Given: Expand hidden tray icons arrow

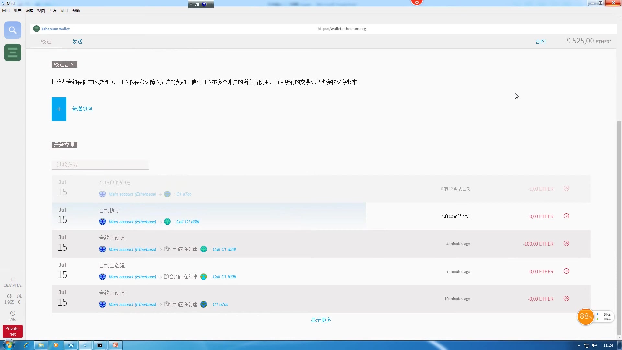Looking at the screenshot, I should pyautogui.click(x=579, y=345).
